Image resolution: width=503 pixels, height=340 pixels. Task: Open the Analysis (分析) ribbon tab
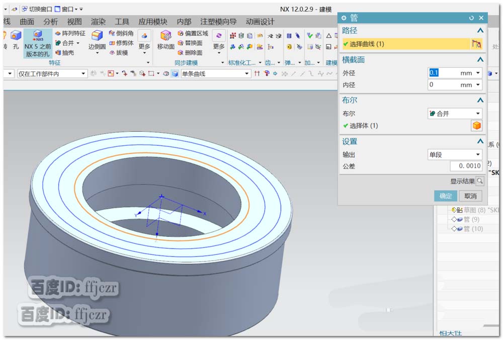click(x=51, y=22)
